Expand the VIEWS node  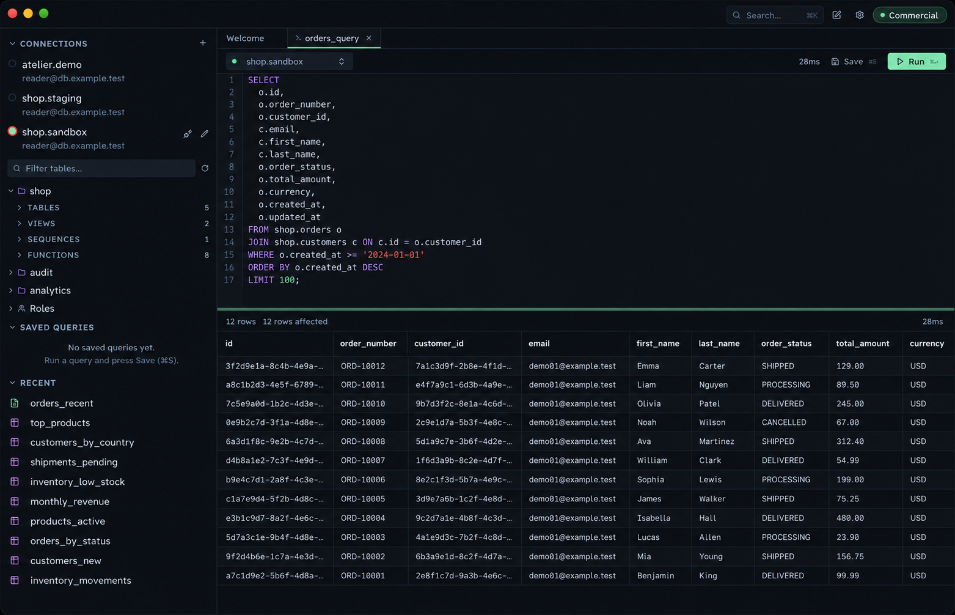pos(20,224)
